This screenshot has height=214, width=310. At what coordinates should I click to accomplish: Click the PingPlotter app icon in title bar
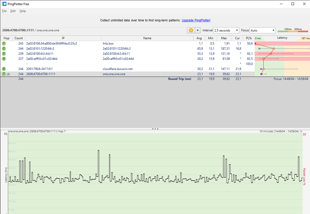pyautogui.click(x=4, y=4)
